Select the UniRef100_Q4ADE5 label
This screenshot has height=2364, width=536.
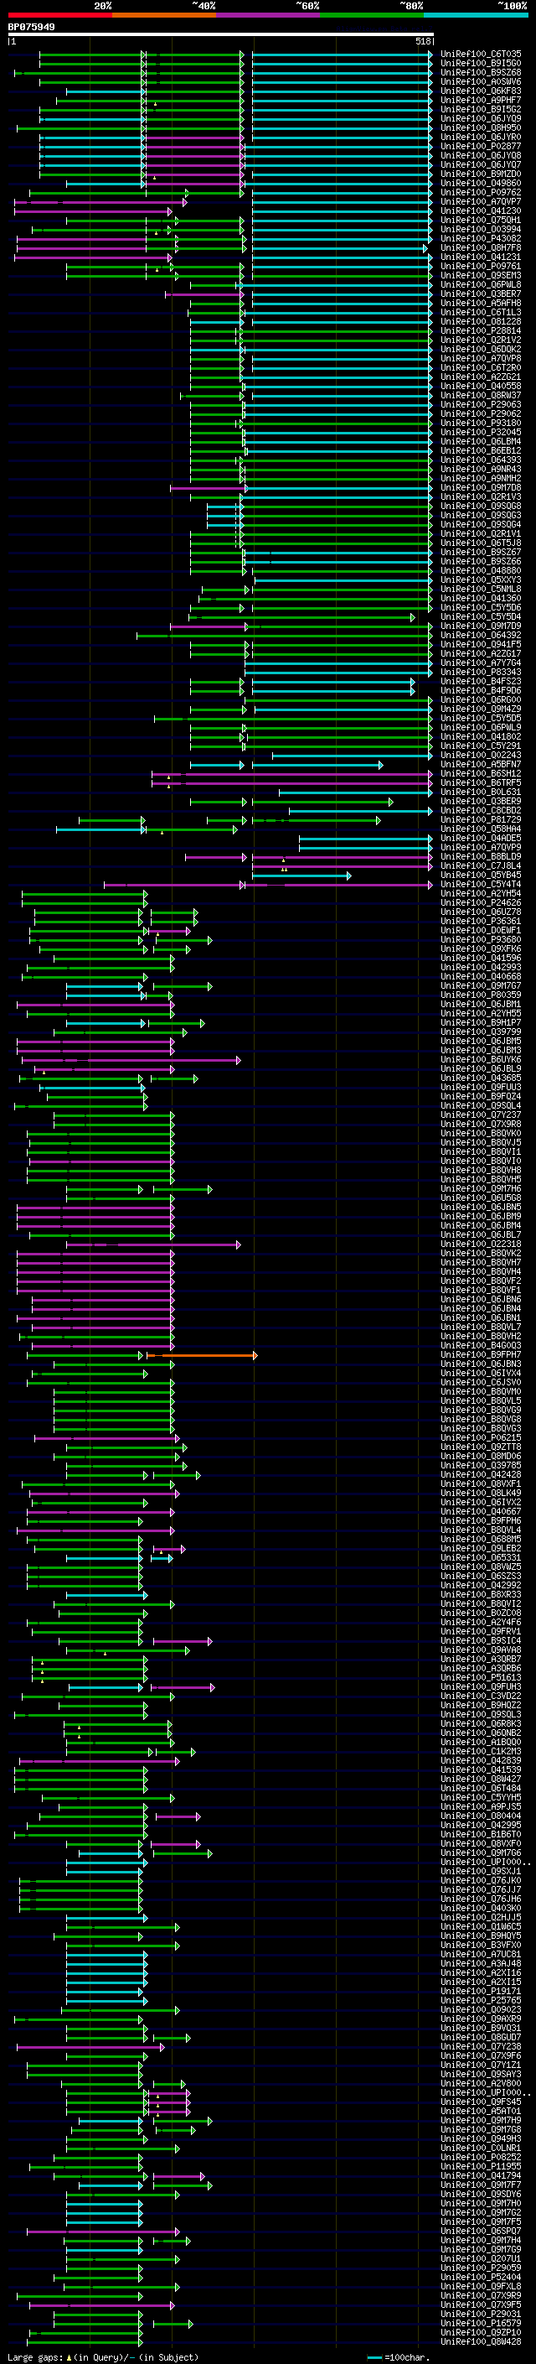click(x=481, y=838)
